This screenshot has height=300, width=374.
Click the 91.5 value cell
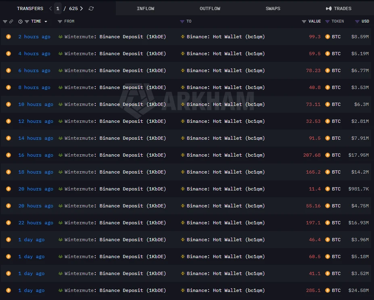pyautogui.click(x=315, y=138)
